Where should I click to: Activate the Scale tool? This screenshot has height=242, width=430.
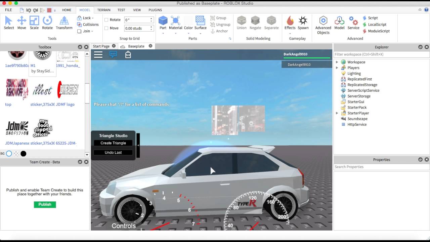pyautogui.click(x=34, y=23)
